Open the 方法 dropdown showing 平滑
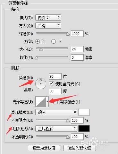This screenshot has width=118, height=154. 48,25
